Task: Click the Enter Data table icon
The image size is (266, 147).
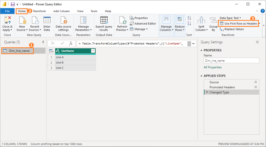Action: point(47,20)
